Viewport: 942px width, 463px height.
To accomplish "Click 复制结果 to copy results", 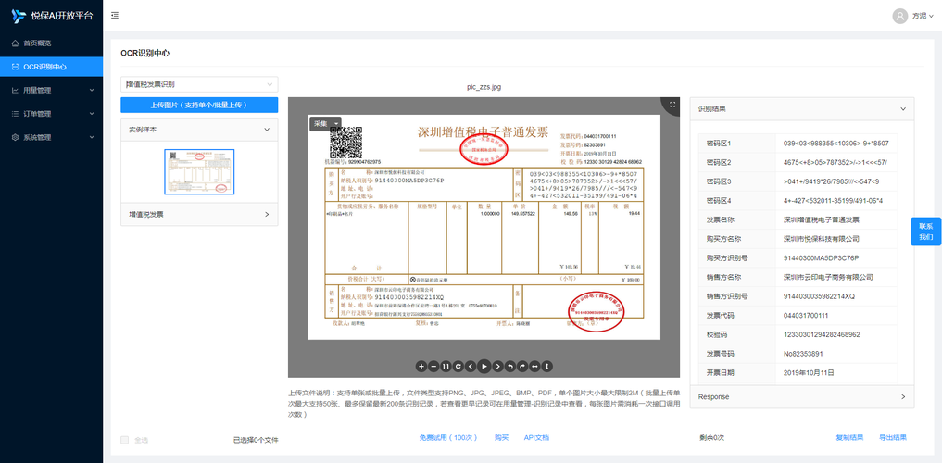I will 849,437.
